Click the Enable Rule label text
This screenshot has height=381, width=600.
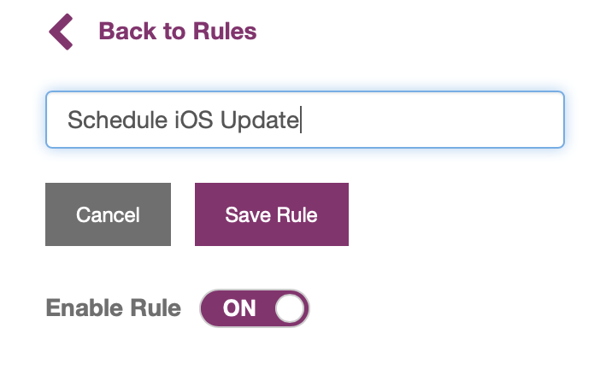coord(114,308)
